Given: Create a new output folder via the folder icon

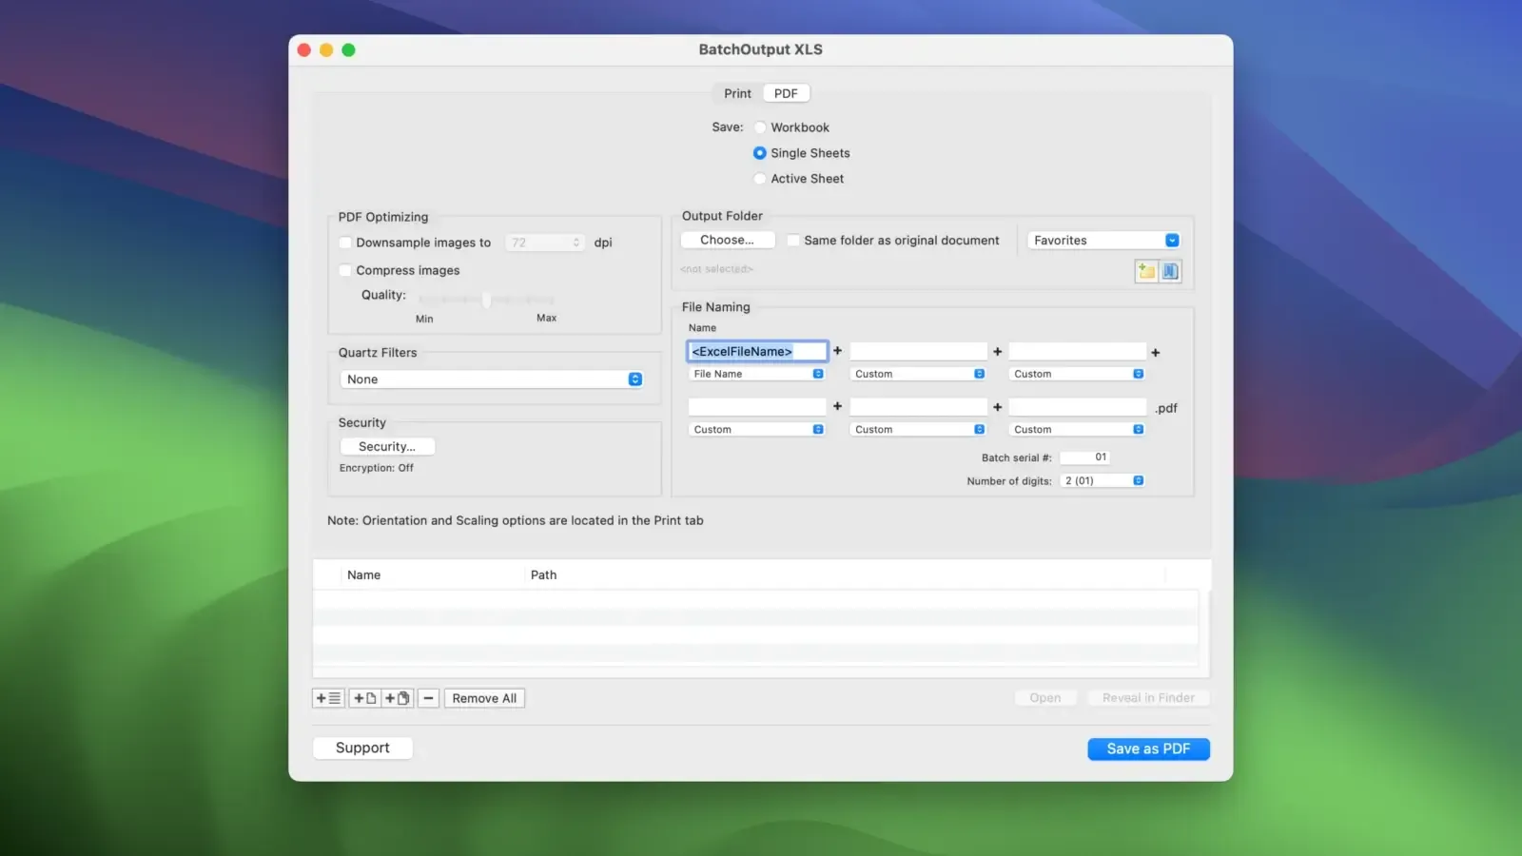Looking at the screenshot, I should pos(1144,271).
